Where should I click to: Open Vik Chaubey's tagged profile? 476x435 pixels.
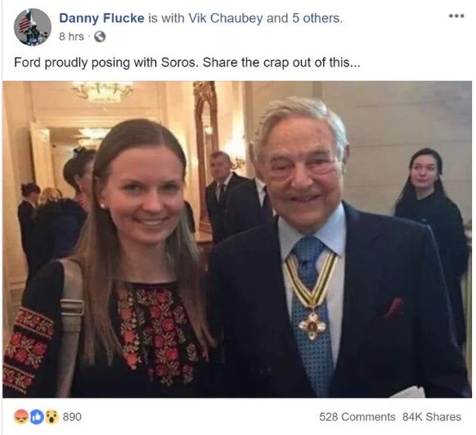[225, 18]
